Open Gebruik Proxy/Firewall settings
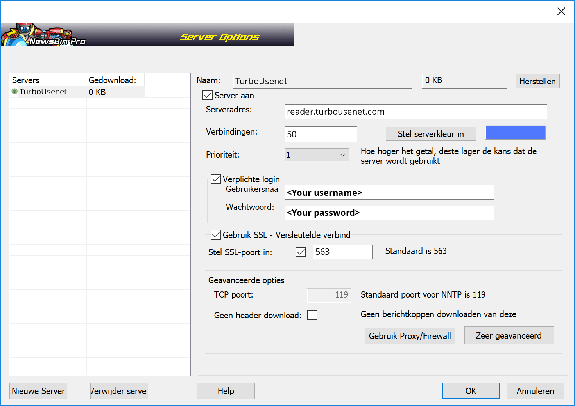The width and height of the screenshot is (575, 406). click(410, 336)
